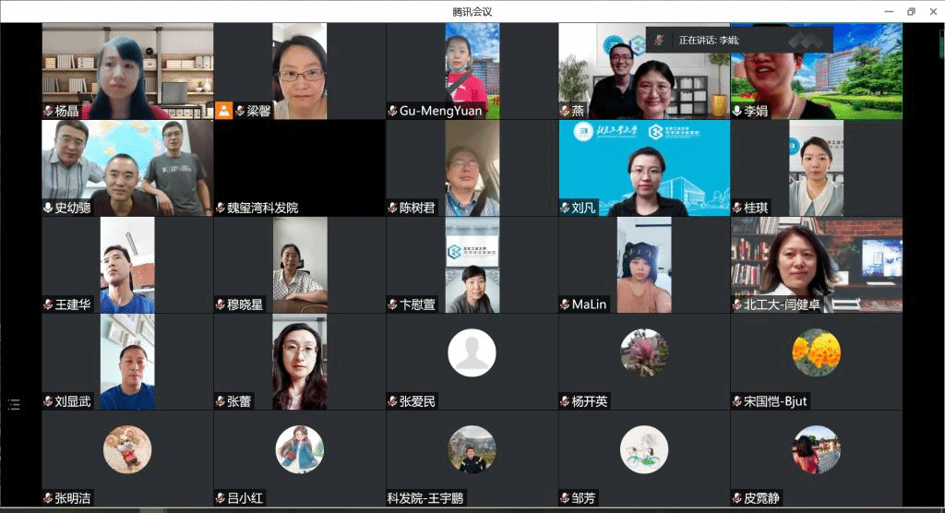Click the active microphone icon next to 李娟
This screenshot has height=513, width=945.
click(736, 111)
